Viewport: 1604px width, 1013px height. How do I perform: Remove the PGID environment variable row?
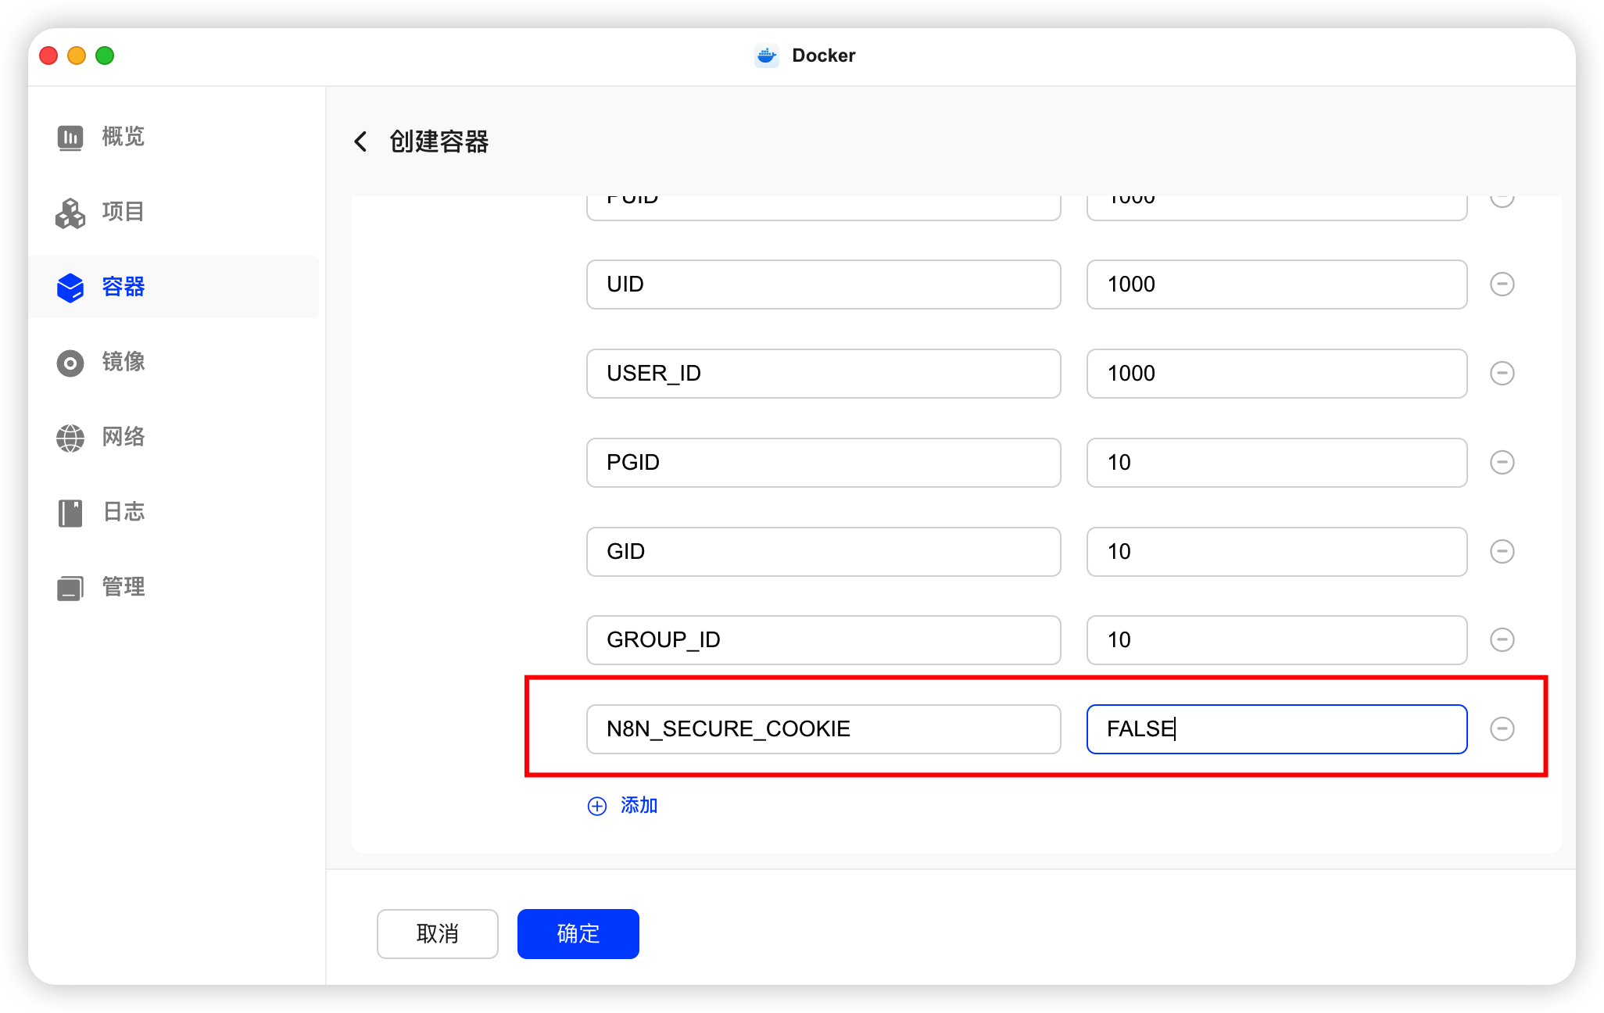pyautogui.click(x=1502, y=463)
